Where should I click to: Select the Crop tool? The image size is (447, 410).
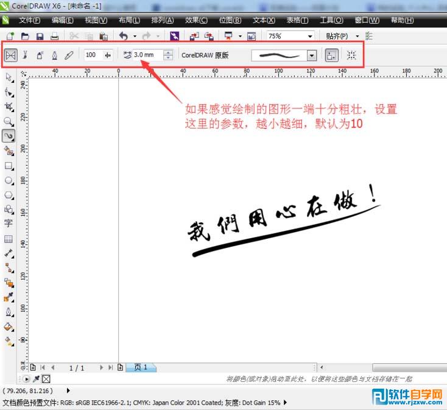(x=9, y=107)
